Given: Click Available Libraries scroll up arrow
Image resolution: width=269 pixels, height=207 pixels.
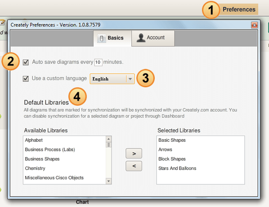Looking at the screenshot, I should 108,139.
